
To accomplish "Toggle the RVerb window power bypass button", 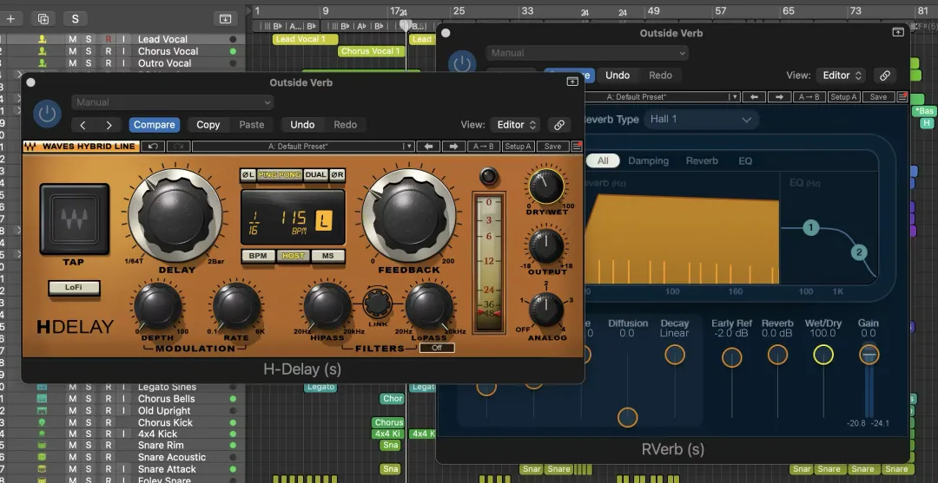I will click(x=462, y=64).
